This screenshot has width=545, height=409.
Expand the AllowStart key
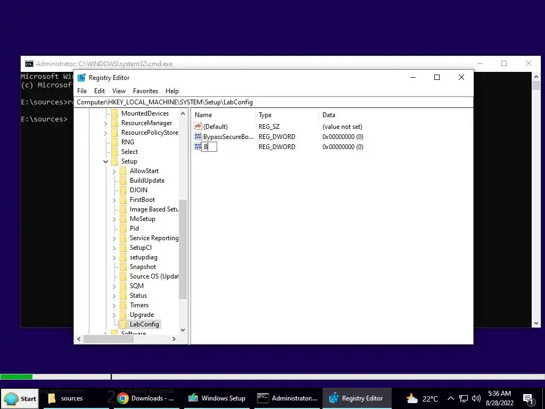[114, 171]
